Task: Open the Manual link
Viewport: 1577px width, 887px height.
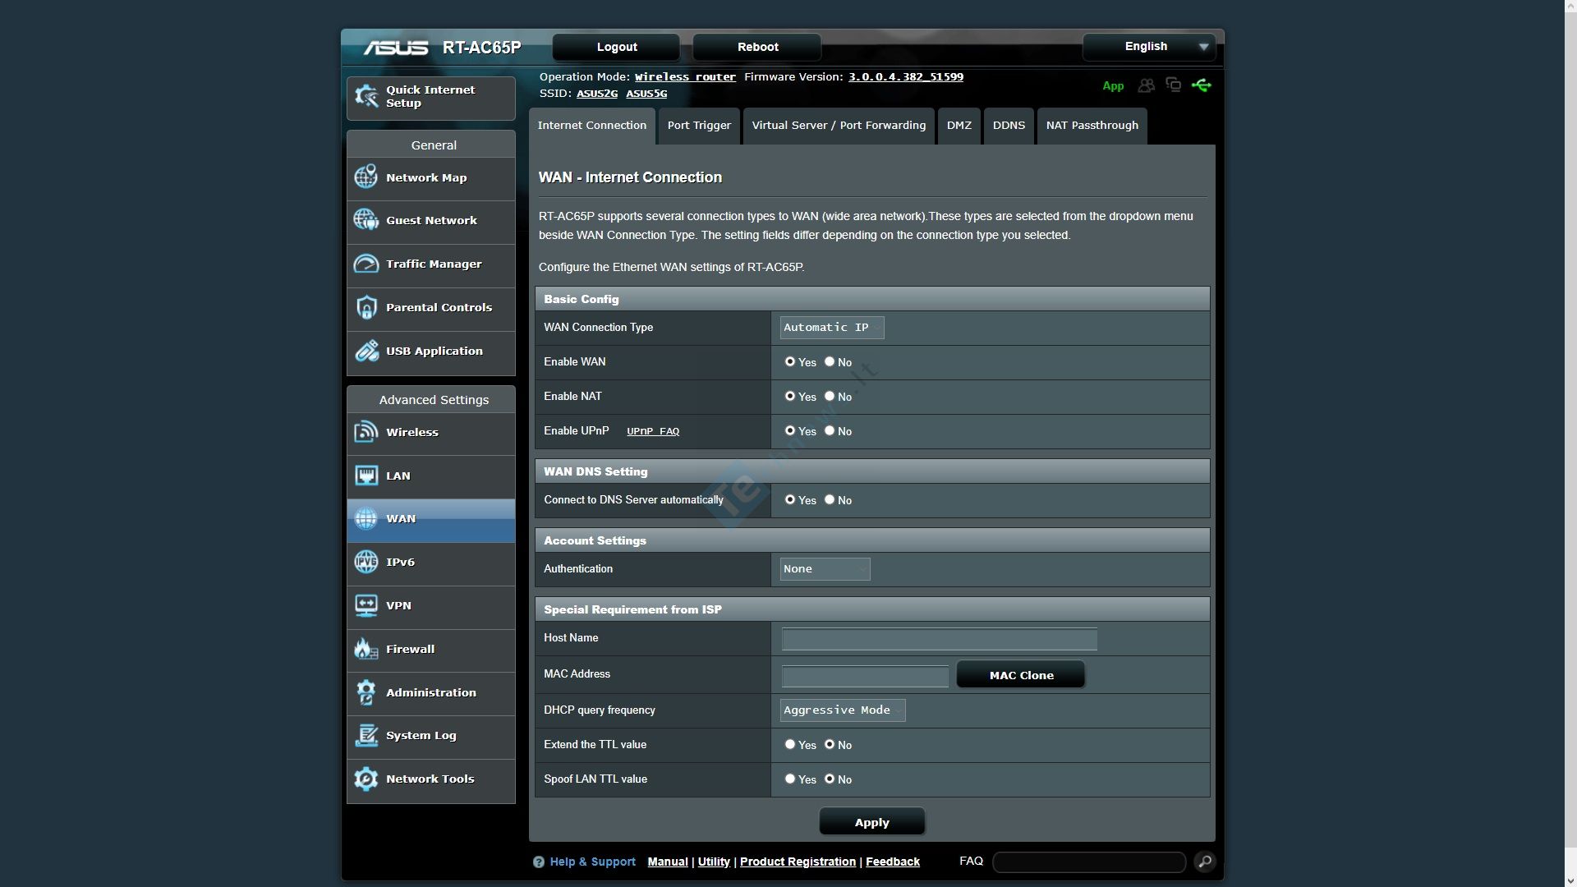Action: point(668,862)
